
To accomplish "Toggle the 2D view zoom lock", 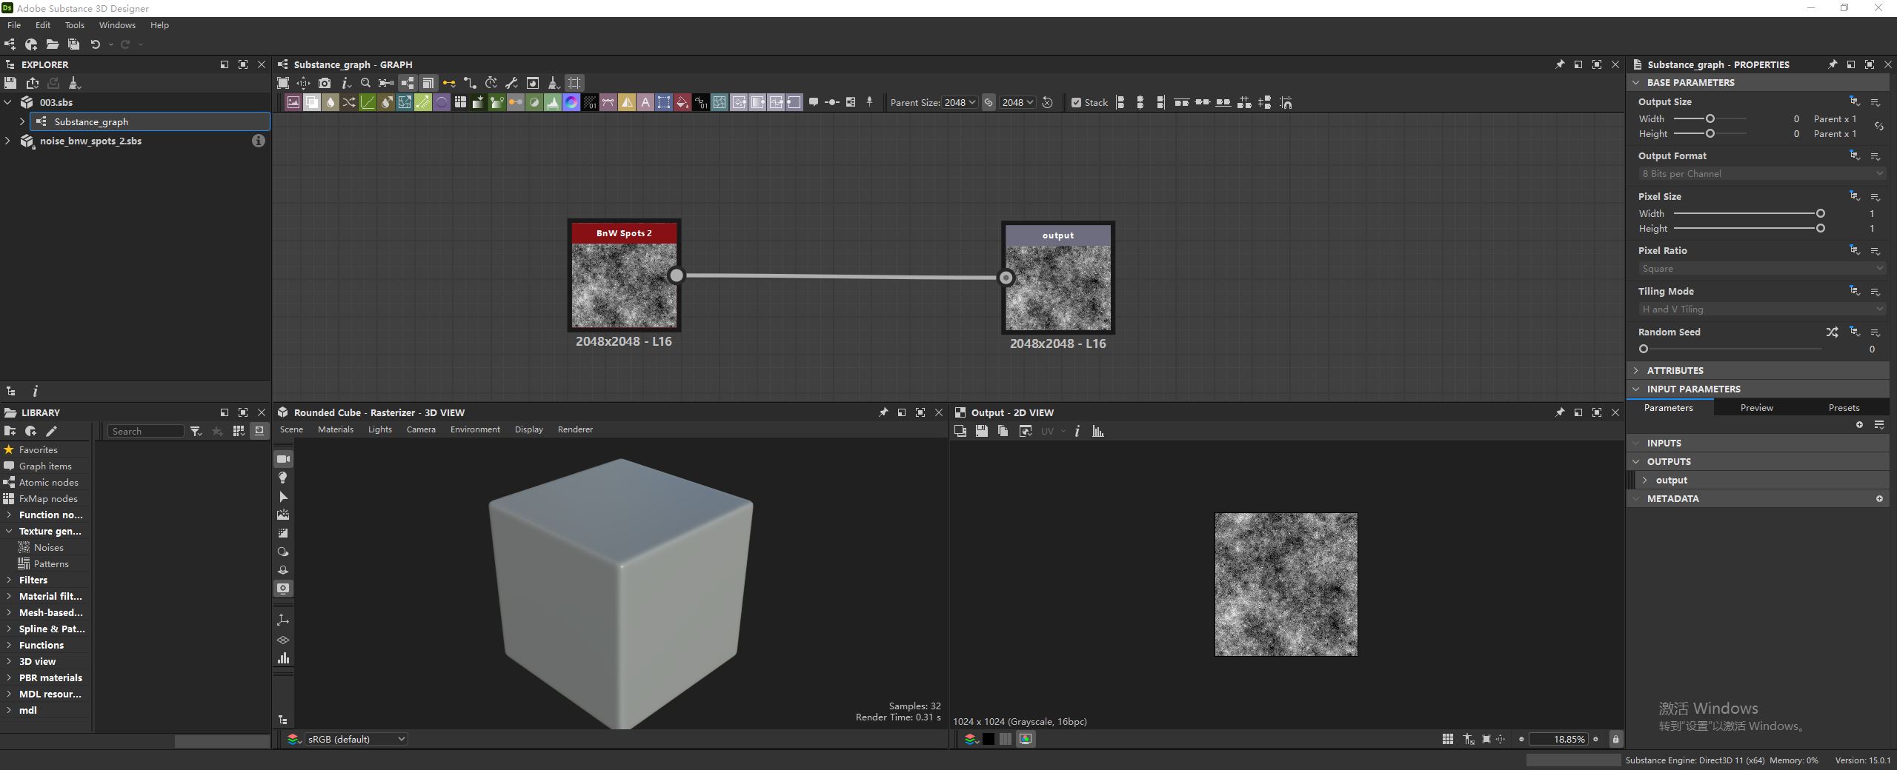I will 1615,739.
